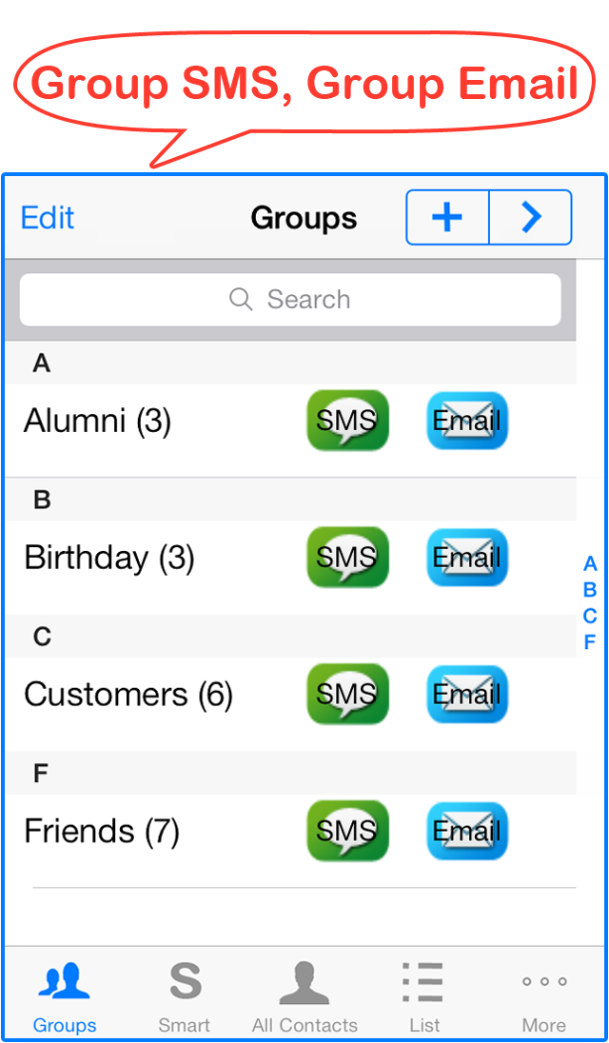Switch to the List tab
This screenshot has height=1043, width=609.
(423, 996)
